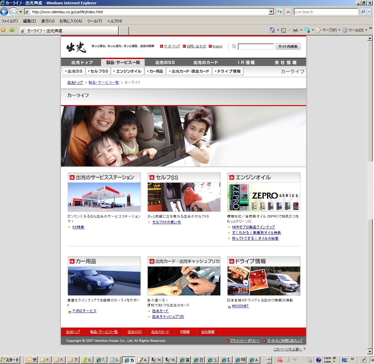Open the ヘルプ(H) menu
The width and height of the screenshot is (374, 364).
(x=115, y=21)
